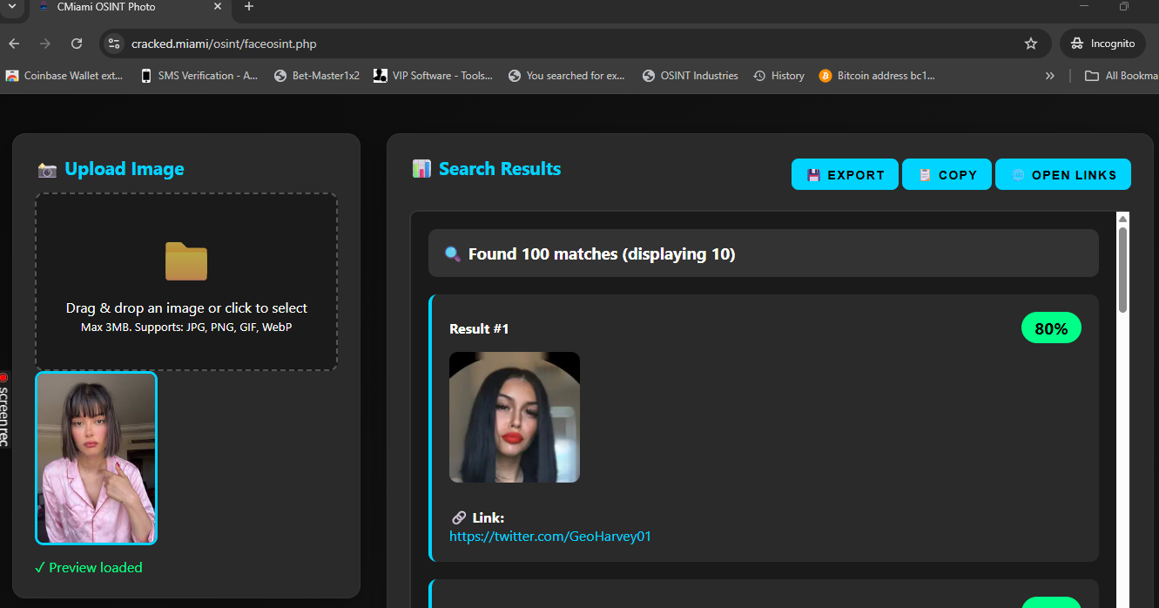This screenshot has height=608, width=1159.
Task: Click 'Found 100 matches (displaying 10)' text
Action: (x=602, y=254)
